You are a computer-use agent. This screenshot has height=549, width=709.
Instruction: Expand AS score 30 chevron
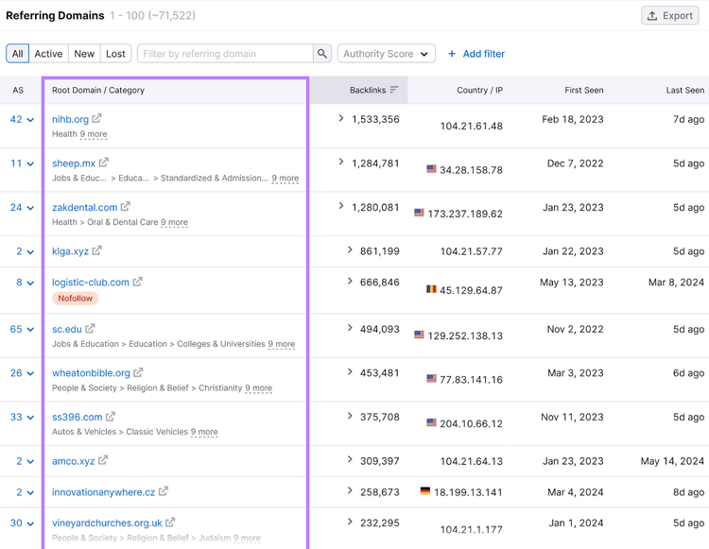pyautogui.click(x=30, y=523)
